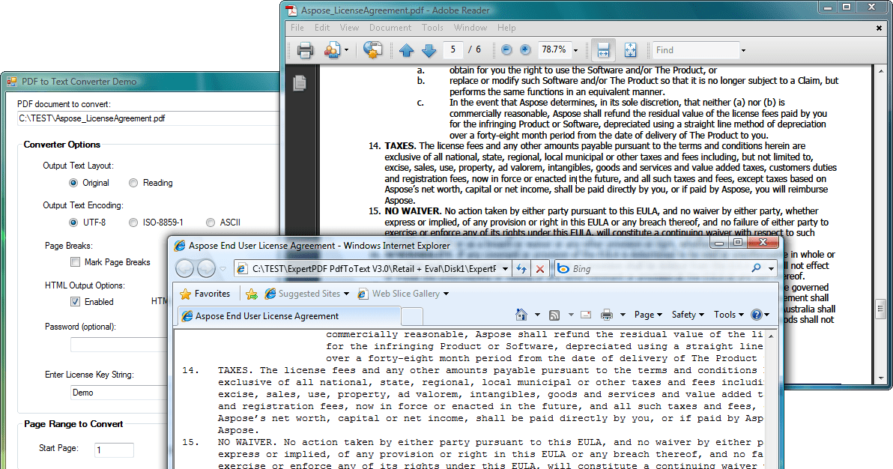Open the zoom percentage dropdown in Reader

pyautogui.click(x=575, y=49)
